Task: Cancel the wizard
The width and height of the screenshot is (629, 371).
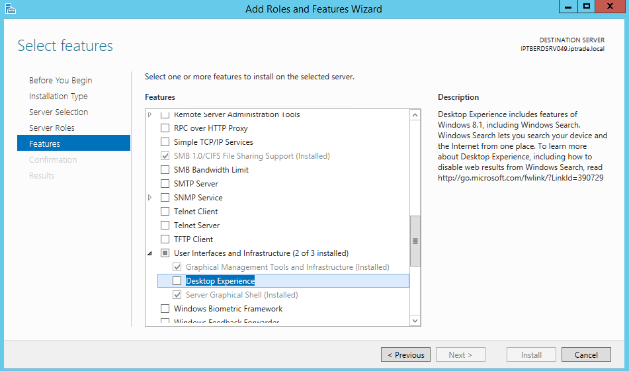Action: 586,354
